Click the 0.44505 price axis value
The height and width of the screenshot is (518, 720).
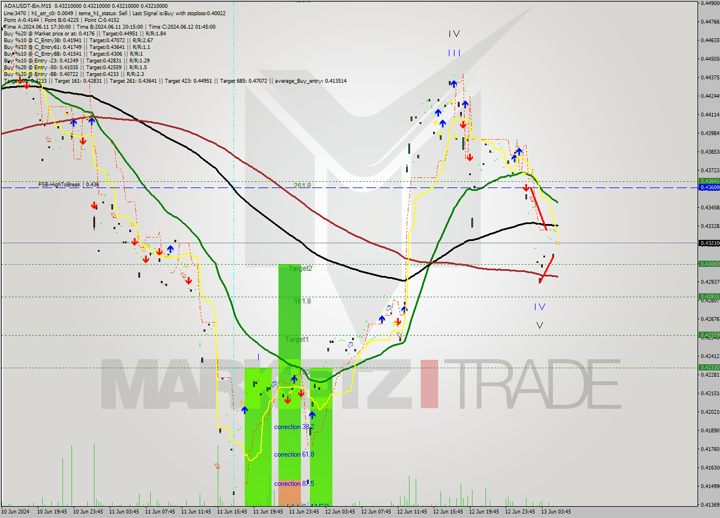pos(710,59)
